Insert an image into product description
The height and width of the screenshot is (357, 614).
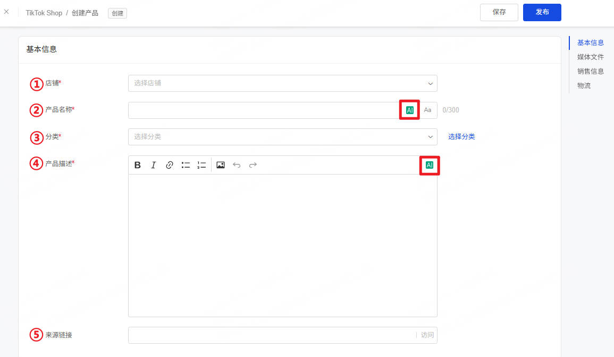(x=221, y=165)
